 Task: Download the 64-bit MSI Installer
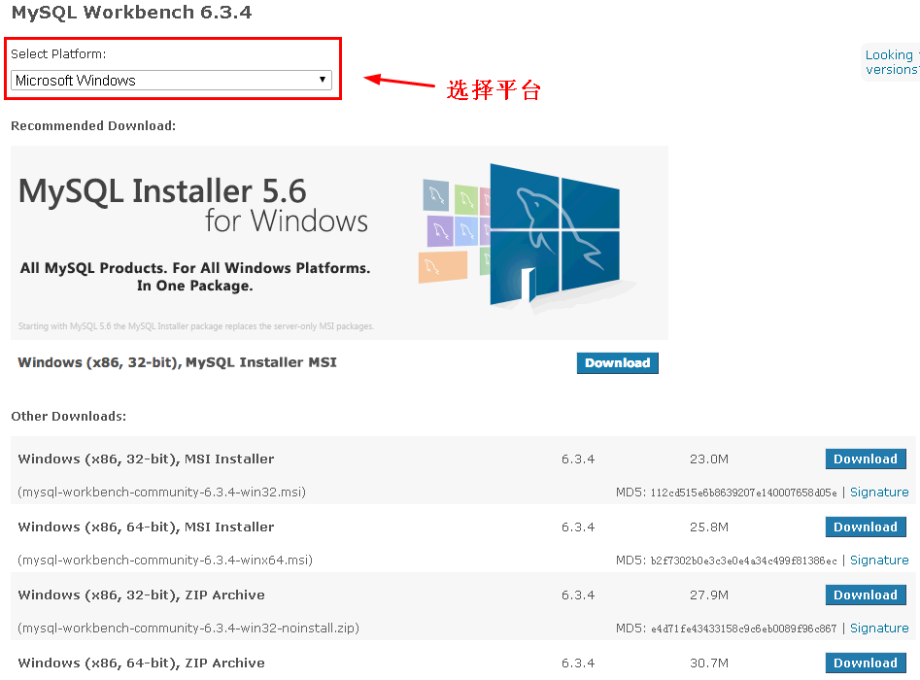coord(866,527)
